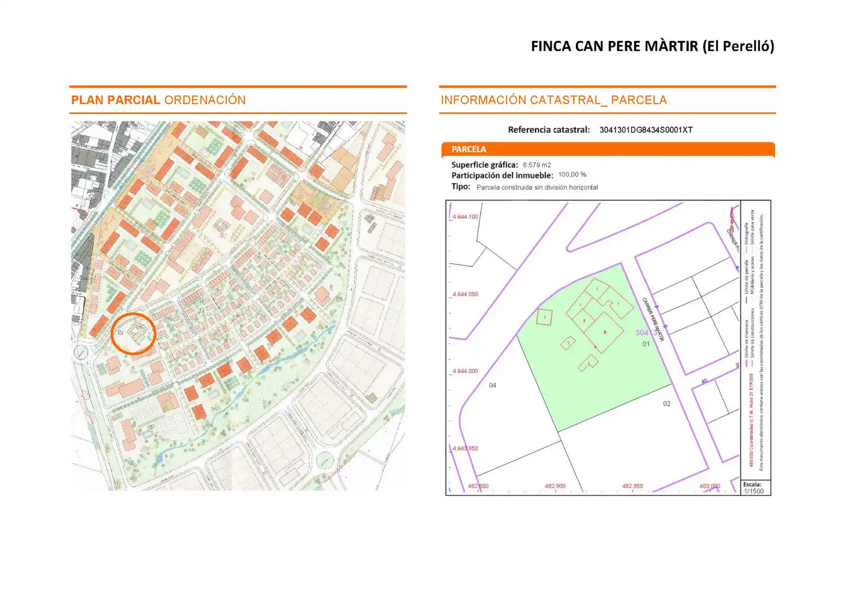Select the INFORMACIÓN CATASTRAL_ PARCELA heading
The width and height of the screenshot is (846, 598).
(x=554, y=100)
